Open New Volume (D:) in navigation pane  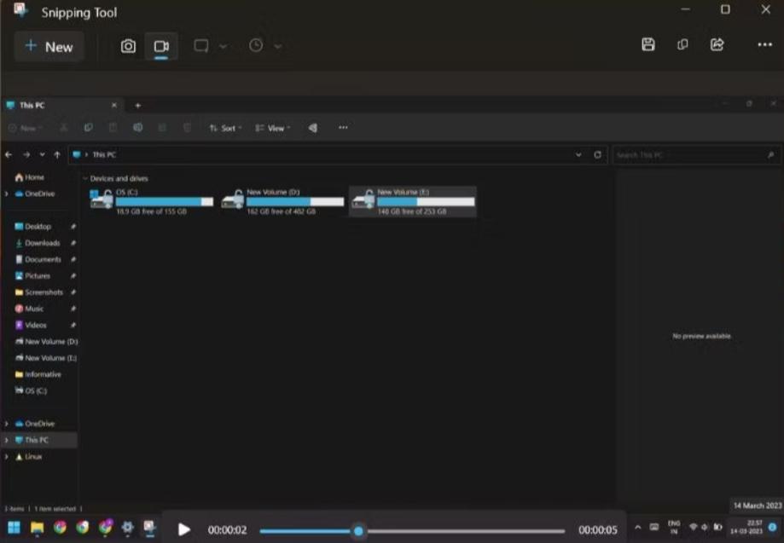click(47, 342)
